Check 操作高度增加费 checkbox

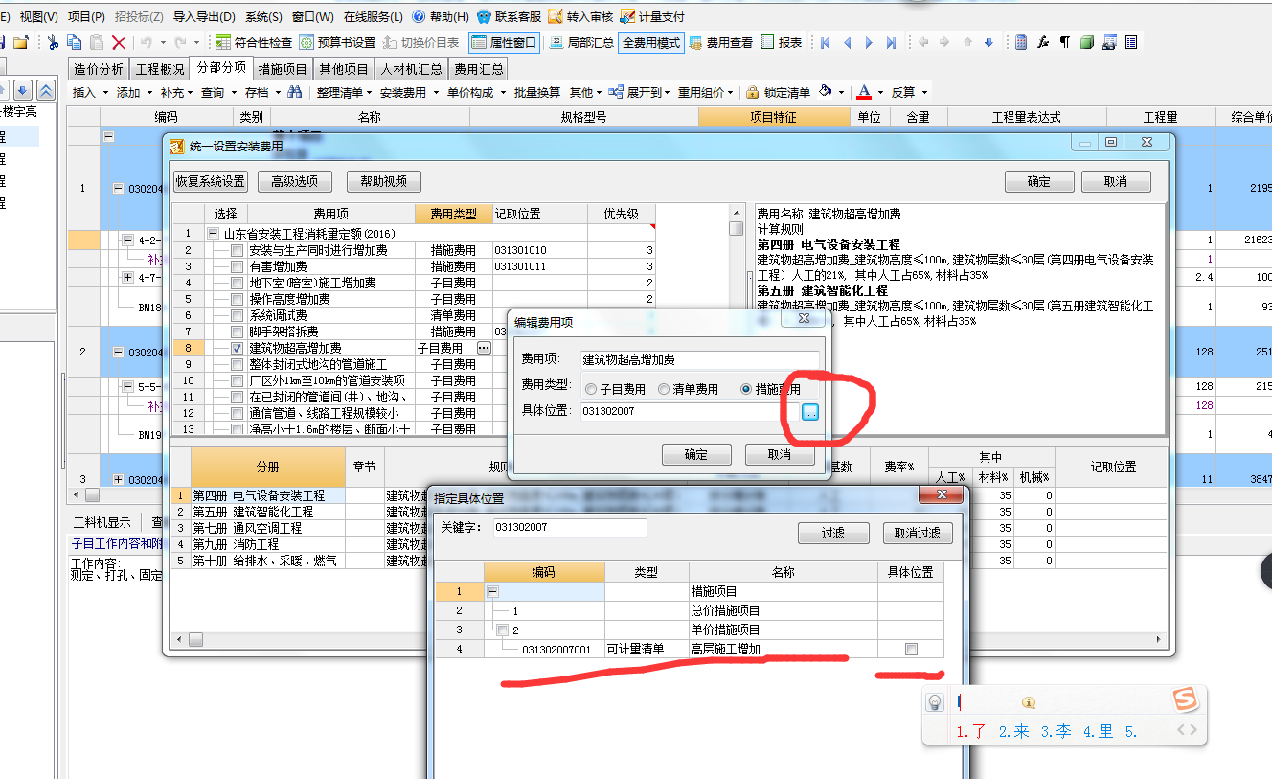[238, 299]
